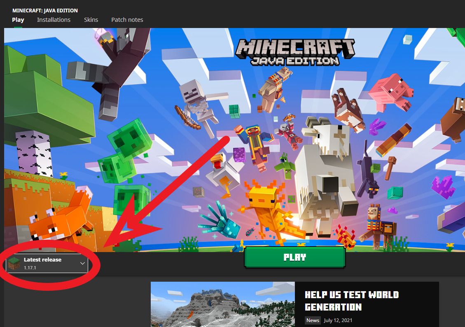This screenshot has height=327, width=465.
Task: Click the yellow axolotl in the banner
Action: click(x=264, y=206)
